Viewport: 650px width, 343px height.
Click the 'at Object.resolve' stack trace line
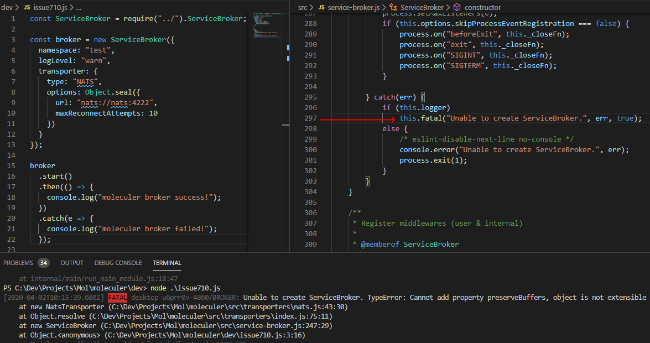(x=175, y=316)
